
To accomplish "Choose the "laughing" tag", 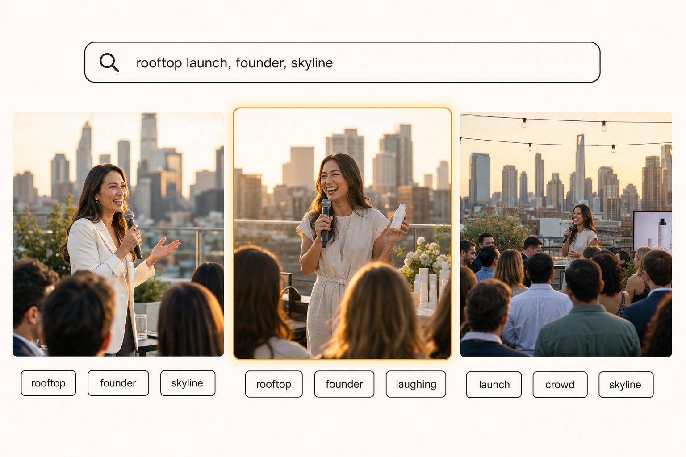I will click(416, 384).
